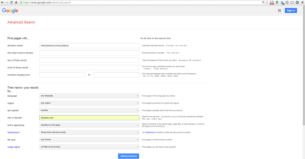This screenshot has height=159, width=305.
Task: Click the blue Advanced Search button
Action: (x=128, y=156)
